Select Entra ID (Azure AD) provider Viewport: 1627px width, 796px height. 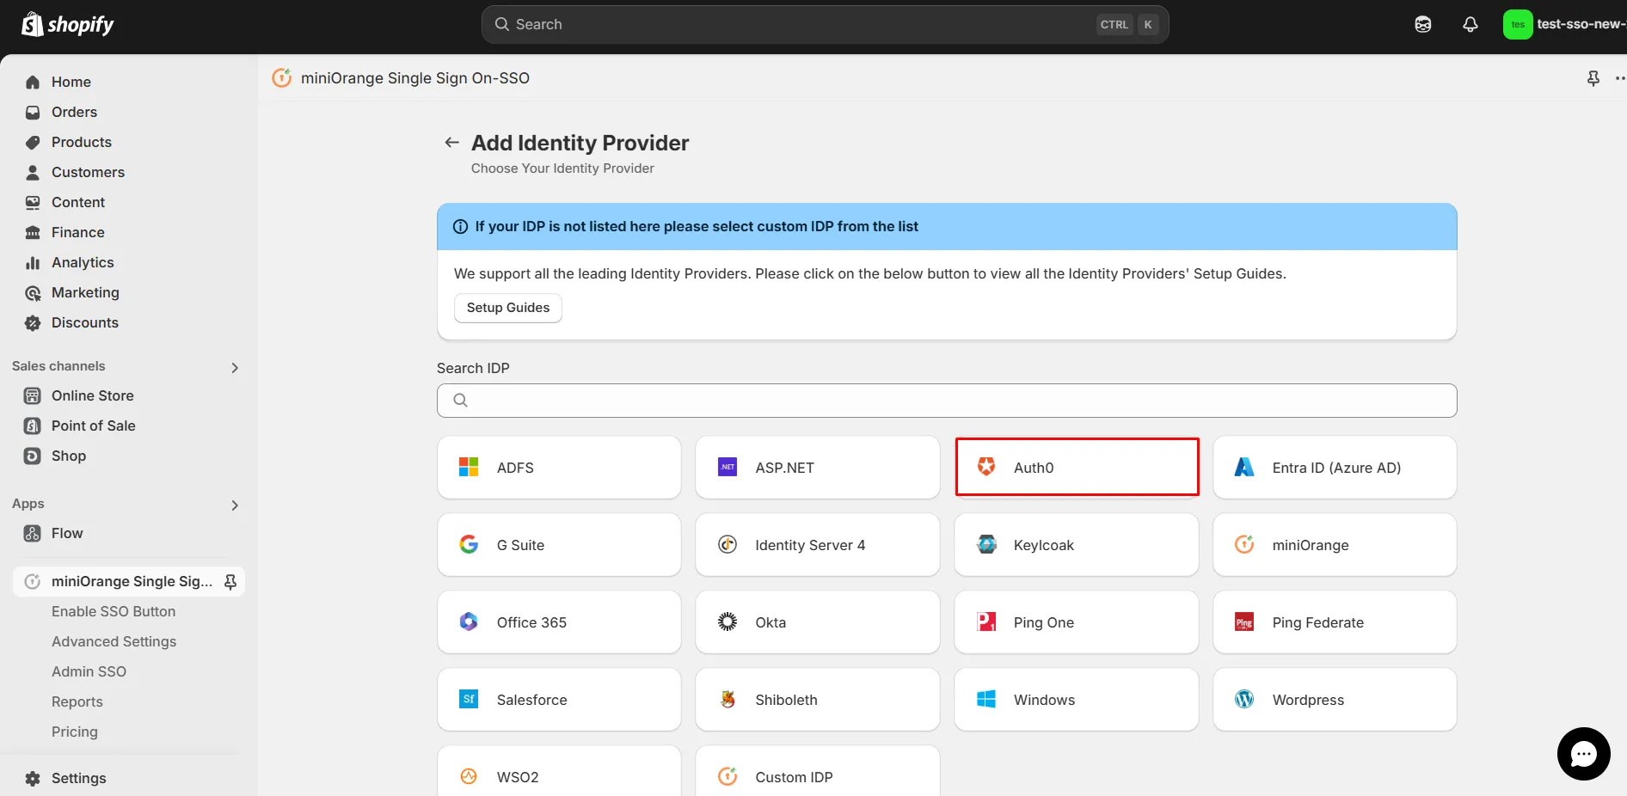(1335, 468)
